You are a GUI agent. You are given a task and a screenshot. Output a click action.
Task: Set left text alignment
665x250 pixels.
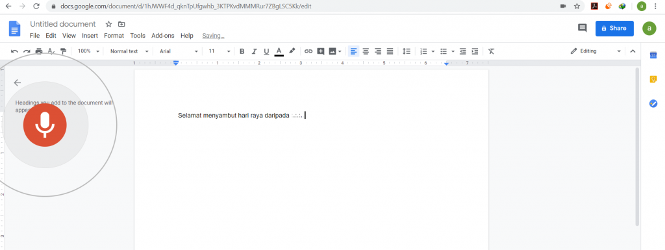coord(354,51)
